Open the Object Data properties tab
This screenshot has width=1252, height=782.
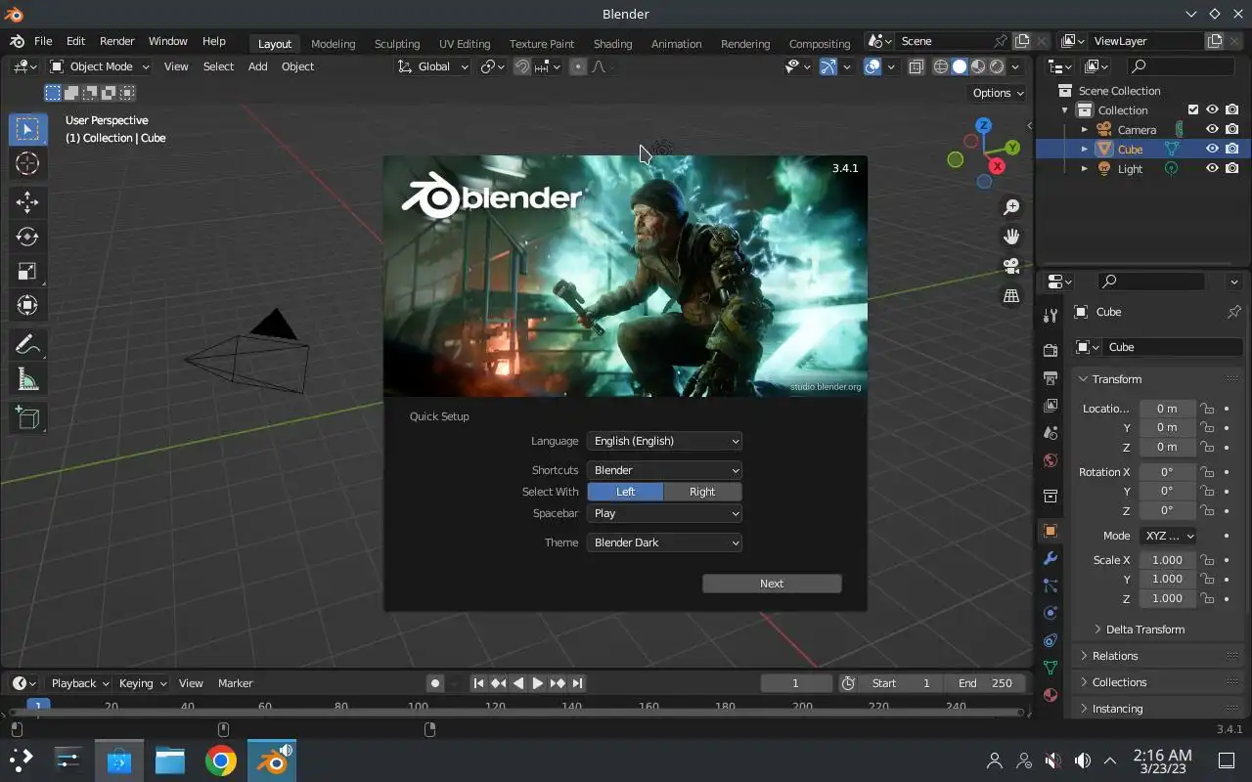(x=1051, y=668)
